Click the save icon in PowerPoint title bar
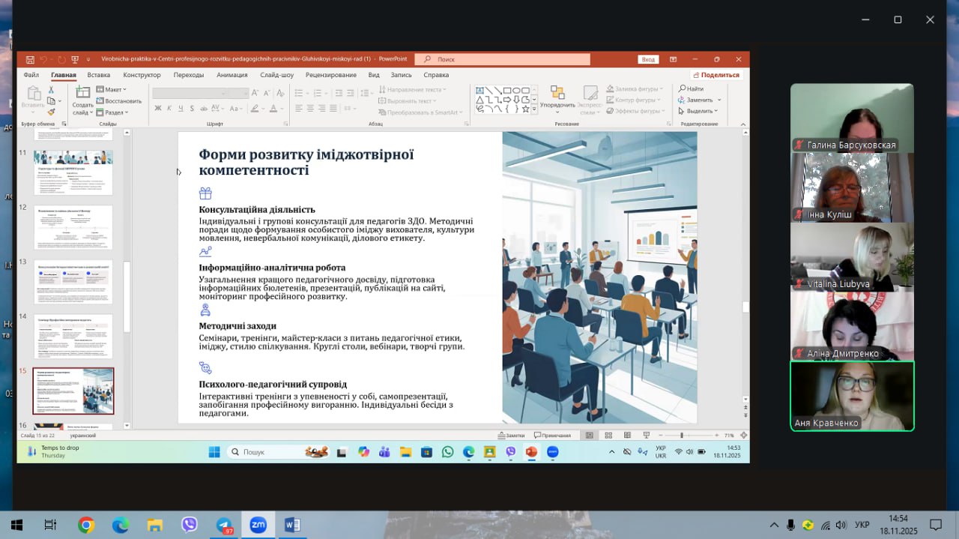Viewport: 959px width, 539px height. pyautogui.click(x=30, y=59)
